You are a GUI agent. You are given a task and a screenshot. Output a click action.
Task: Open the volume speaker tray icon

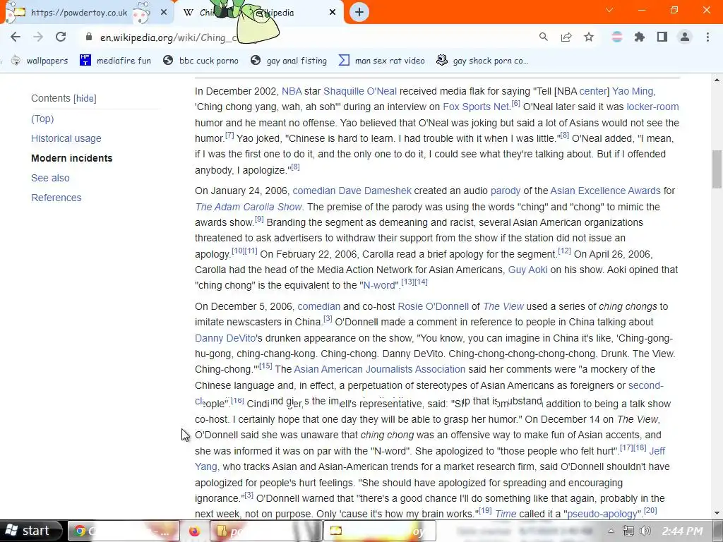(x=645, y=531)
